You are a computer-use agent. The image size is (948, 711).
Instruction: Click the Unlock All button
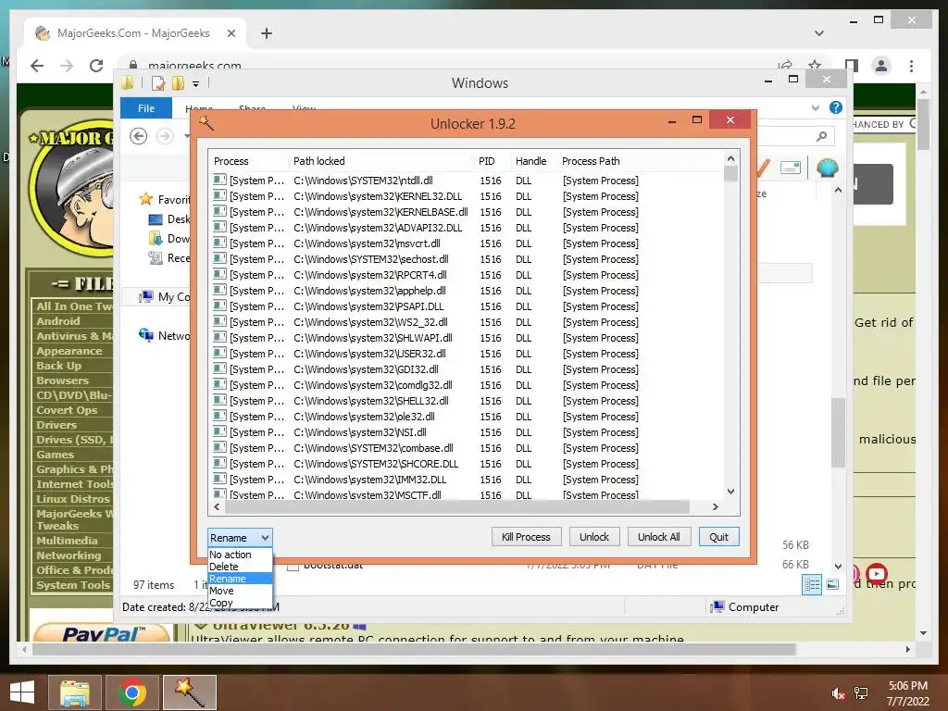click(x=658, y=537)
